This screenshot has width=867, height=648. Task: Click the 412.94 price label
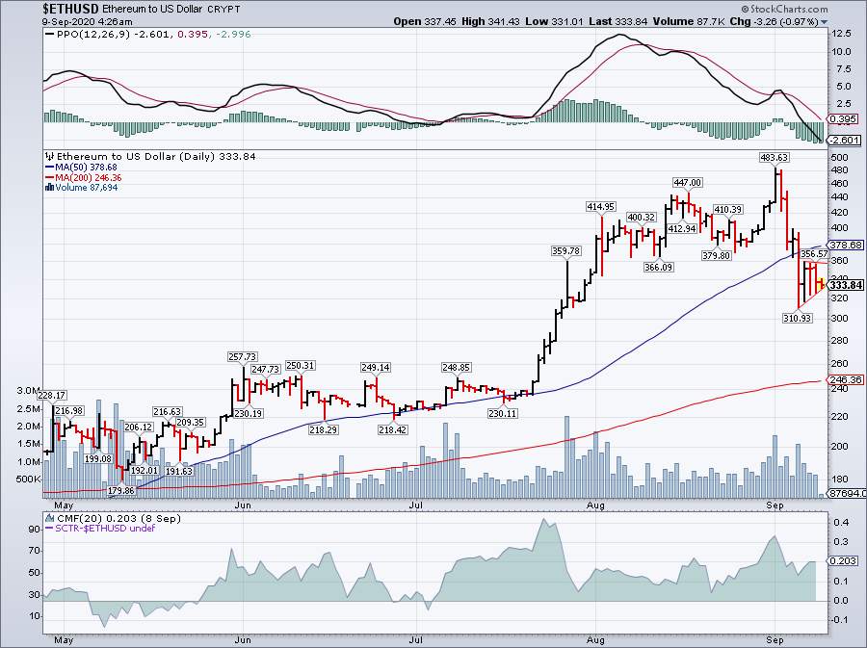click(x=682, y=228)
